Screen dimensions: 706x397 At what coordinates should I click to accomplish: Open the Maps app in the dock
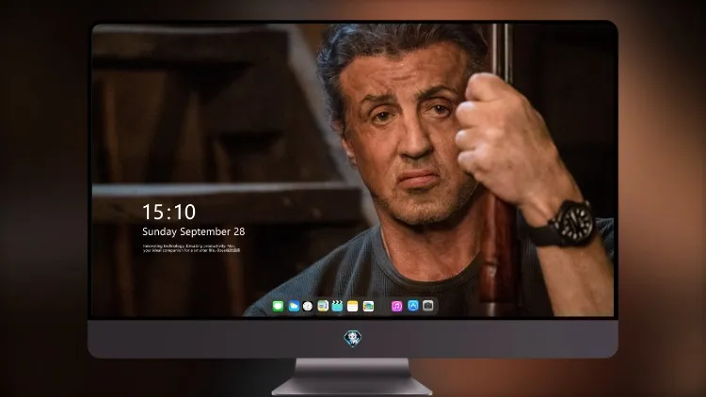tap(323, 306)
